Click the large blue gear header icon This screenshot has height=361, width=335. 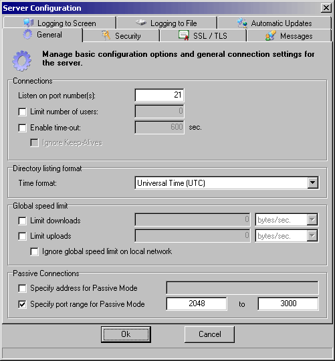coord(21,61)
